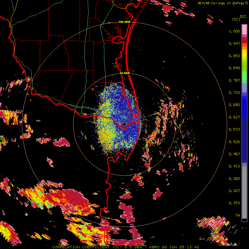Pick the 0.733 color scale value
The height and width of the screenshot is (249, 249).
pyautogui.click(x=234, y=93)
